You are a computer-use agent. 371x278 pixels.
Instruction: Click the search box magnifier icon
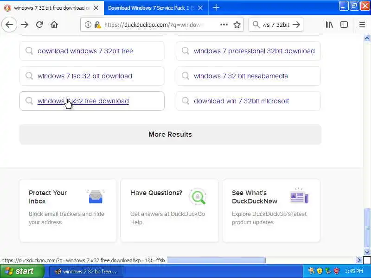point(256,25)
